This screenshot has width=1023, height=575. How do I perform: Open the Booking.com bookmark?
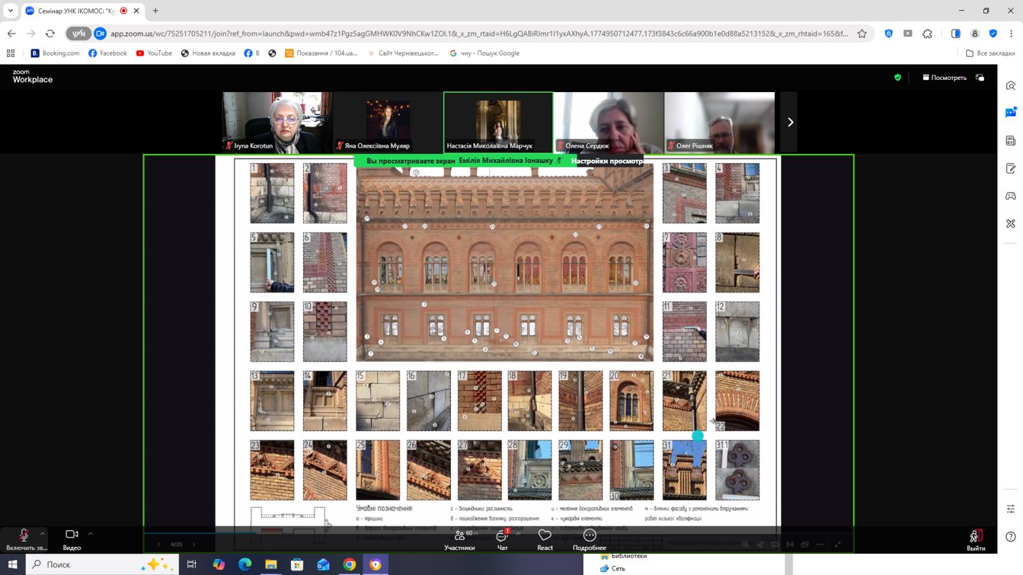point(55,53)
